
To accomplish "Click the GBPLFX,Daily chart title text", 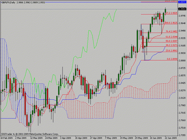I will coord(8,2).
